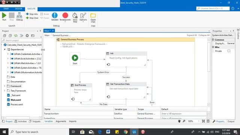
Task: Select Step Over in the ribbon
Action: pos(32,18)
